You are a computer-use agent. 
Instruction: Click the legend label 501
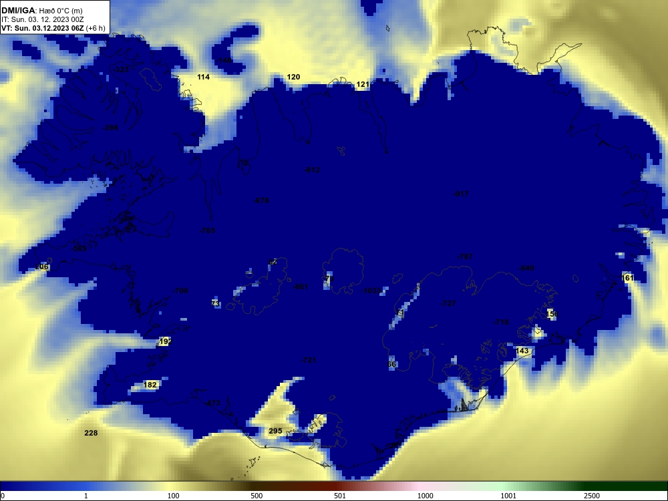pyautogui.click(x=340, y=496)
